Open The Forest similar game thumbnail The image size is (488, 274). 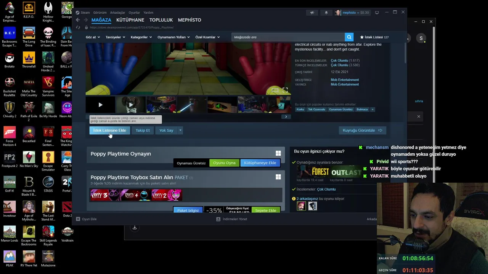tap(313, 172)
